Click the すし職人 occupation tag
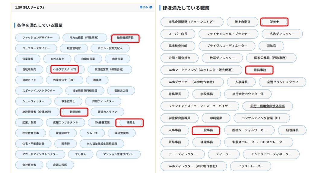Image resolution: width=309 pixels, height=173 pixels. [81, 154]
